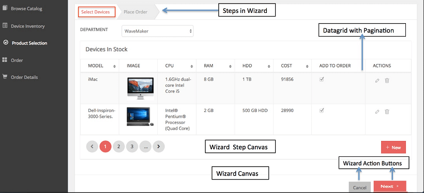Click the Order grid icon in sidebar
Screen dimensions: 424x193
pos(5,60)
